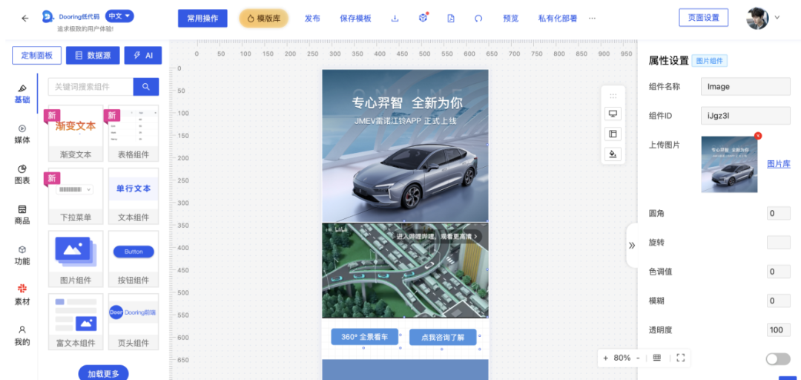Screen dimensions: 801x380
Task: Click the 定制面板 button
Action: click(x=37, y=55)
